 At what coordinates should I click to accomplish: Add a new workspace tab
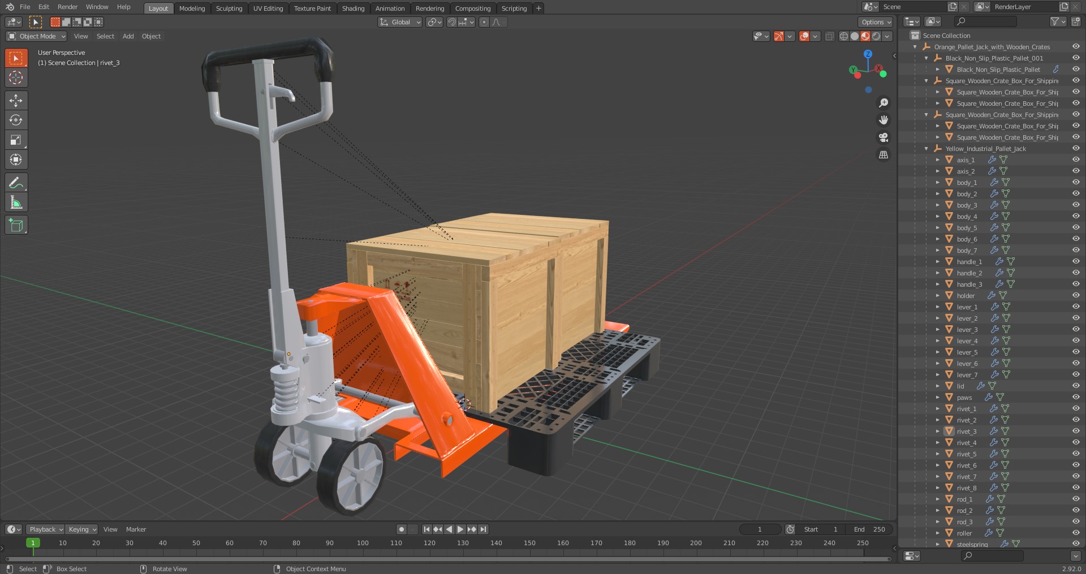point(538,8)
